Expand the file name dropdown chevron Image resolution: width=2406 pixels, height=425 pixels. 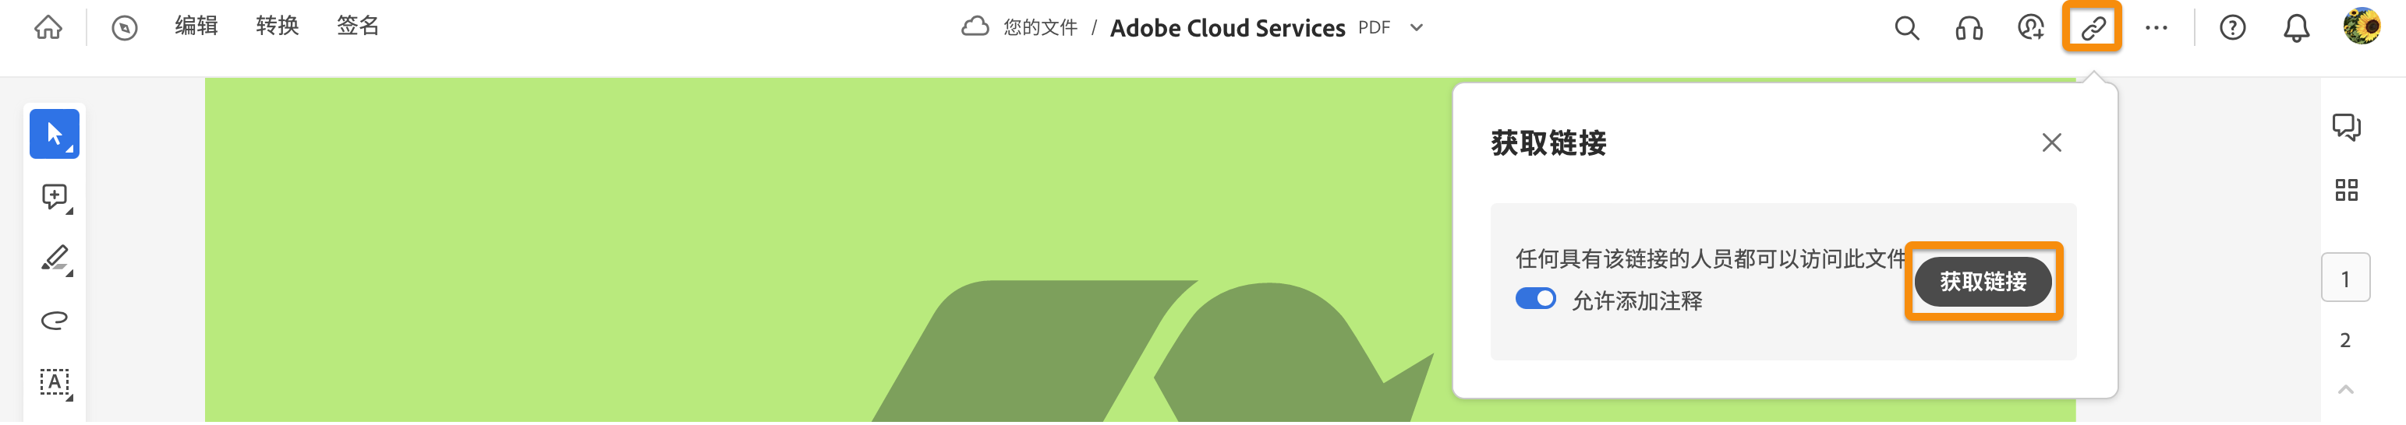point(1416,28)
